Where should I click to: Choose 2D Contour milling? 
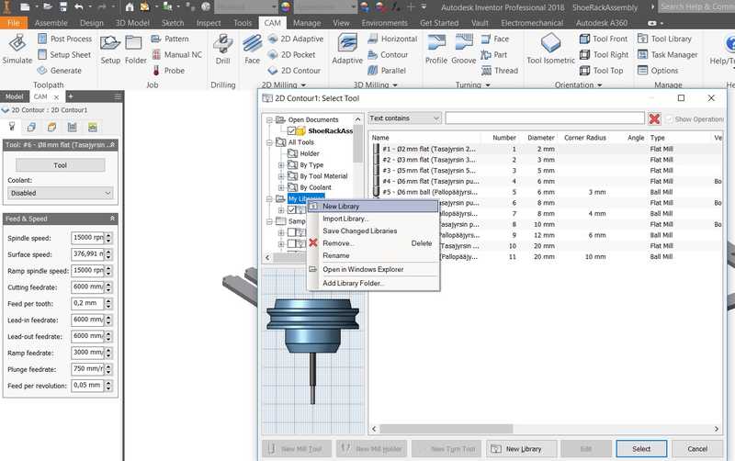[294, 71]
